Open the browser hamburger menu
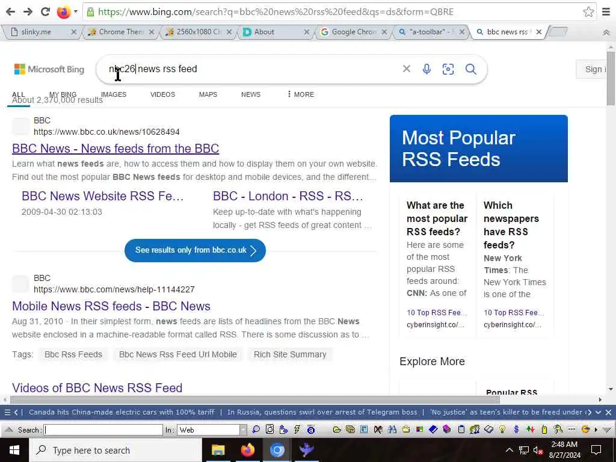This screenshot has width=616, height=462. click(606, 12)
